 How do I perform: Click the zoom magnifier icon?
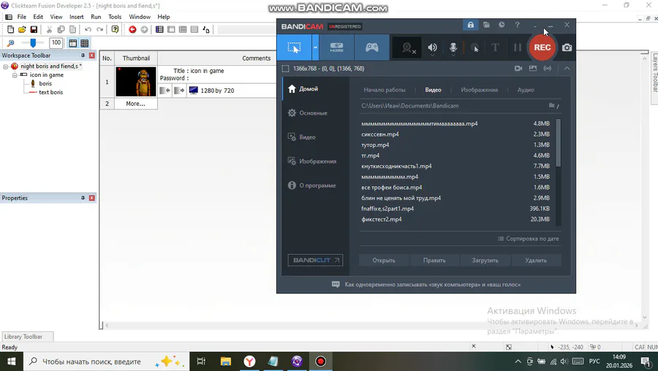[x=10, y=43]
